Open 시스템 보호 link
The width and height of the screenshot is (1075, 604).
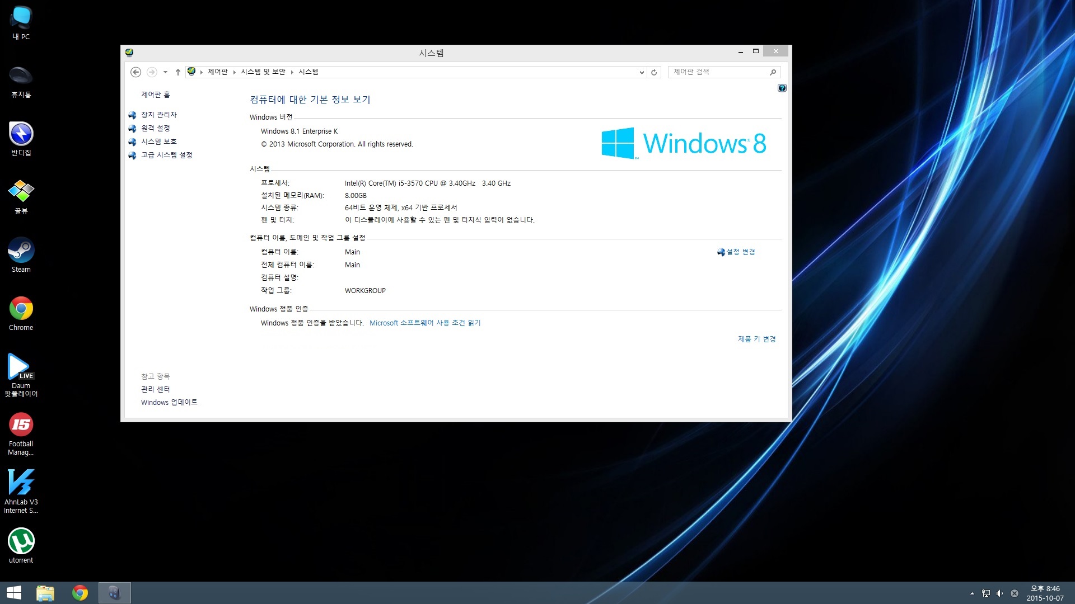pos(159,141)
